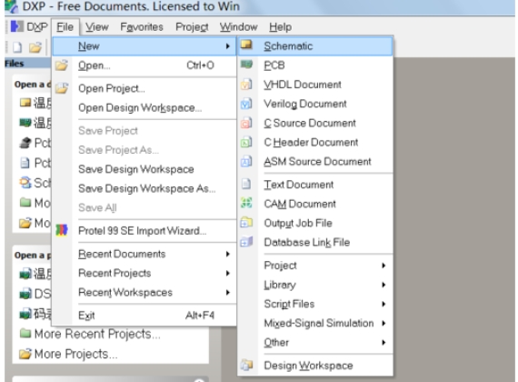Open the File menu

tap(65, 26)
